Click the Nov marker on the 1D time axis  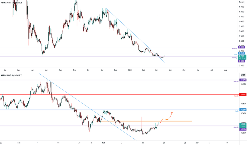coord(102,70)
